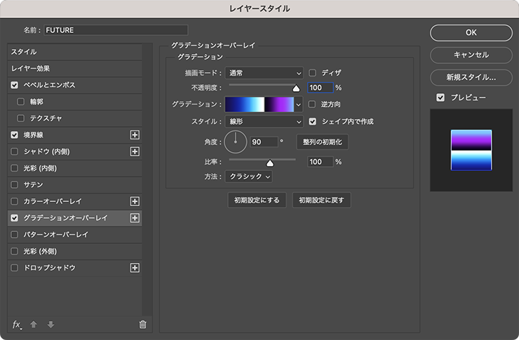This screenshot has height=340, width=519.
Task: Enable the ディザ checkbox
Action: point(313,72)
